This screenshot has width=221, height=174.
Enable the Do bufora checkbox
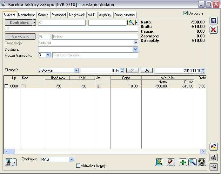[x=185, y=13]
